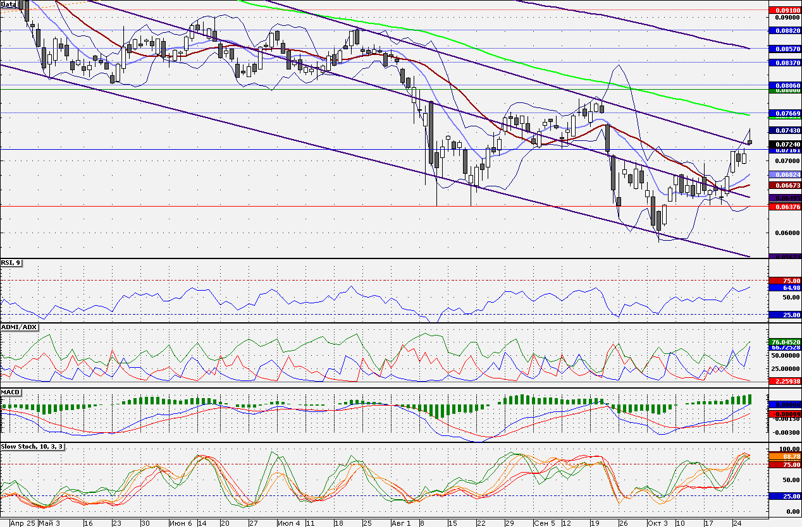Image resolution: width=802 pixels, height=527 pixels.
Task: Click the red 0.09100 price tag
Action: pos(785,10)
